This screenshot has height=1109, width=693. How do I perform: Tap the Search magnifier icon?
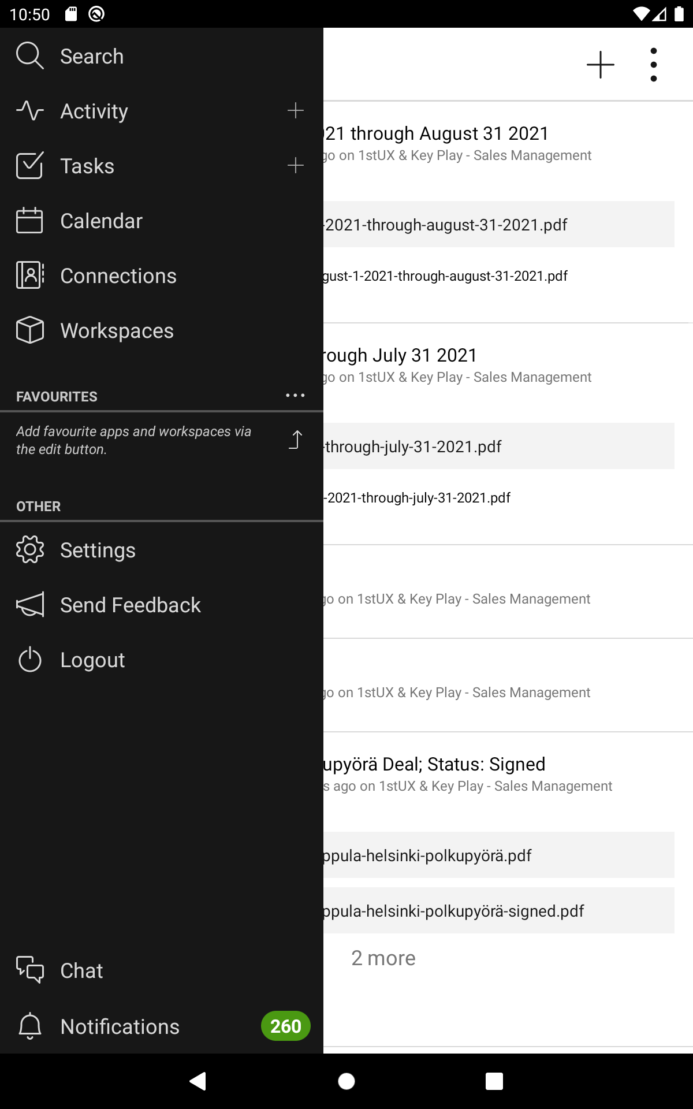(29, 56)
